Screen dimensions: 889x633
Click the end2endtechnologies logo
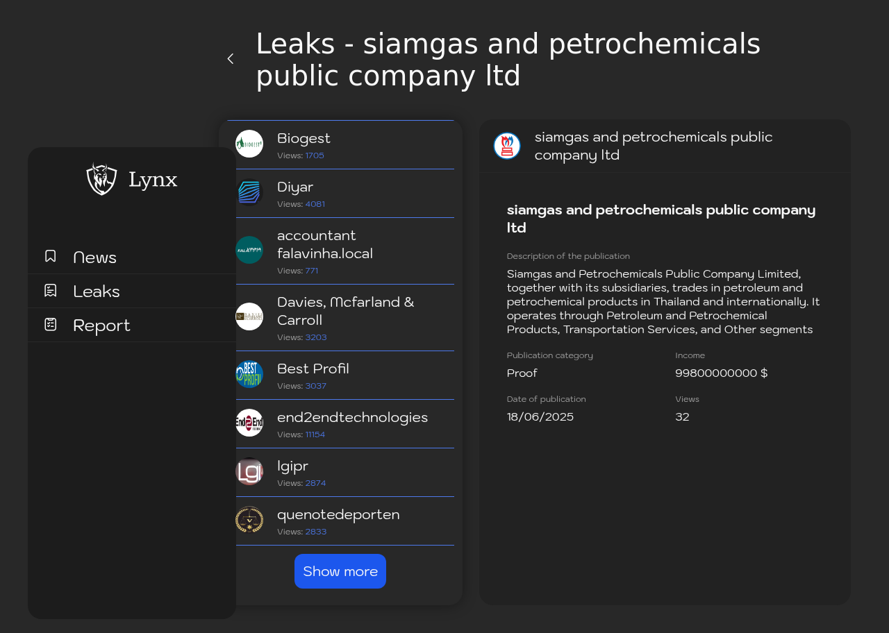(x=249, y=423)
